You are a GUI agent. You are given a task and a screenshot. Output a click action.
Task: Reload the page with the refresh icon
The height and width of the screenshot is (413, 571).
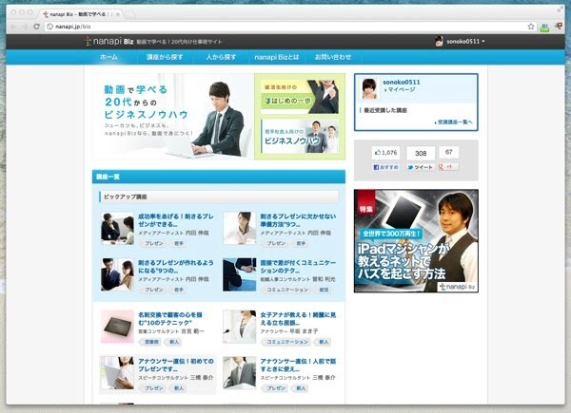(37, 27)
